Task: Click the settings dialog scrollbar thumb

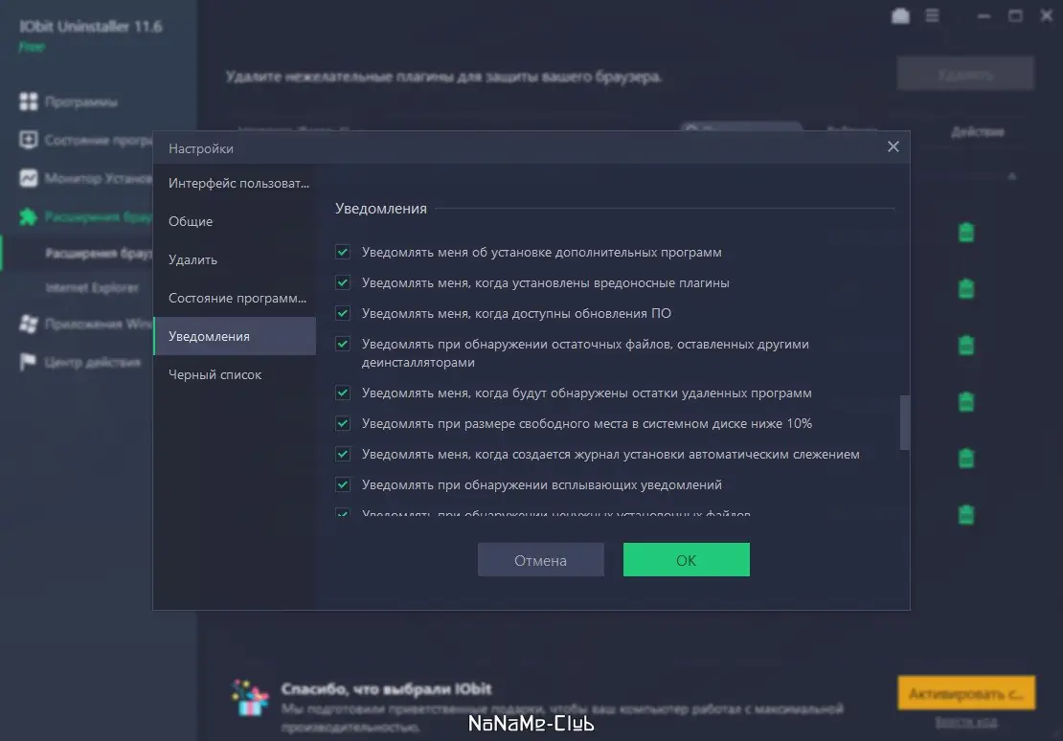Action: pyautogui.click(x=904, y=422)
